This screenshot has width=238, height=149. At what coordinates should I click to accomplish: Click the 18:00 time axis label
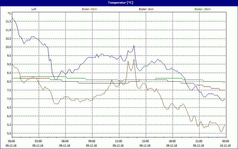pyautogui.click(x=172, y=141)
